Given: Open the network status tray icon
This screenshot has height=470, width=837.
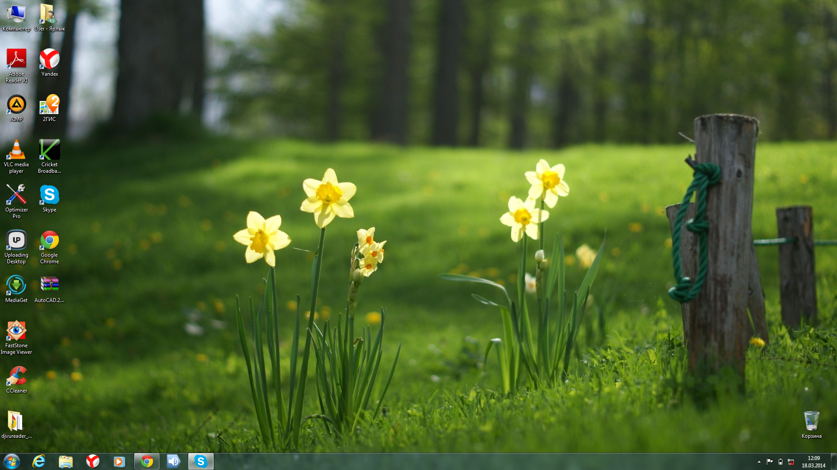Looking at the screenshot, I should tap(791, 462).
